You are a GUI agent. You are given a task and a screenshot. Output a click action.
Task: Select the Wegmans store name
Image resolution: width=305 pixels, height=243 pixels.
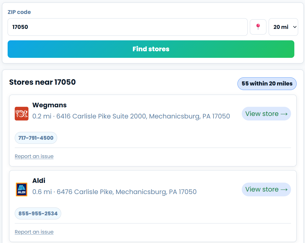50,105
